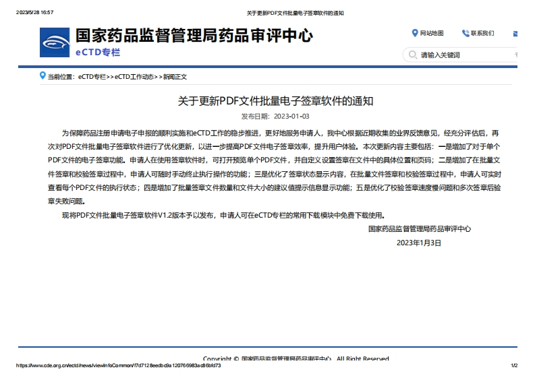Click the 1/2 page number indicator
Screen dimensions: 535x378
tap(514, 366)
